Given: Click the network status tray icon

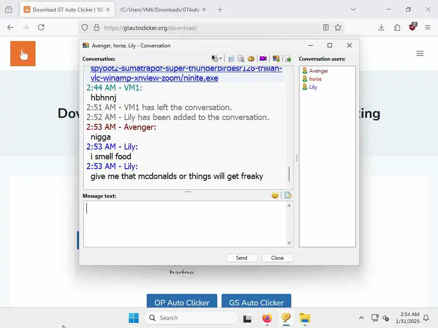Looking at the screenshot, I should [375, 318].
